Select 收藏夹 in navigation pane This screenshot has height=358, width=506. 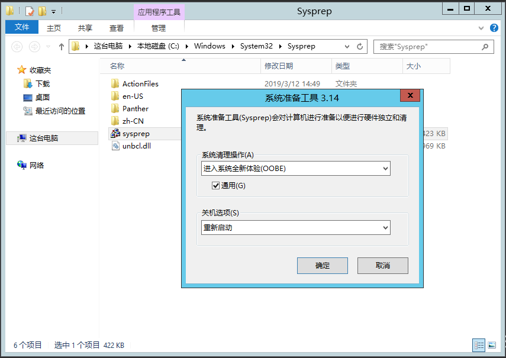tap(40, 70)
